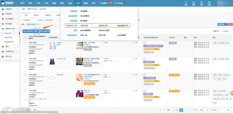Click the chat bubble icon of the first supplier
The width and height of the screenshot is (233, 114).
click(144, 43)
